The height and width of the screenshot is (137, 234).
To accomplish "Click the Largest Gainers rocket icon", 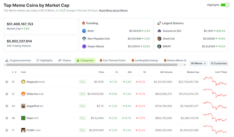I will click(159, 23).
